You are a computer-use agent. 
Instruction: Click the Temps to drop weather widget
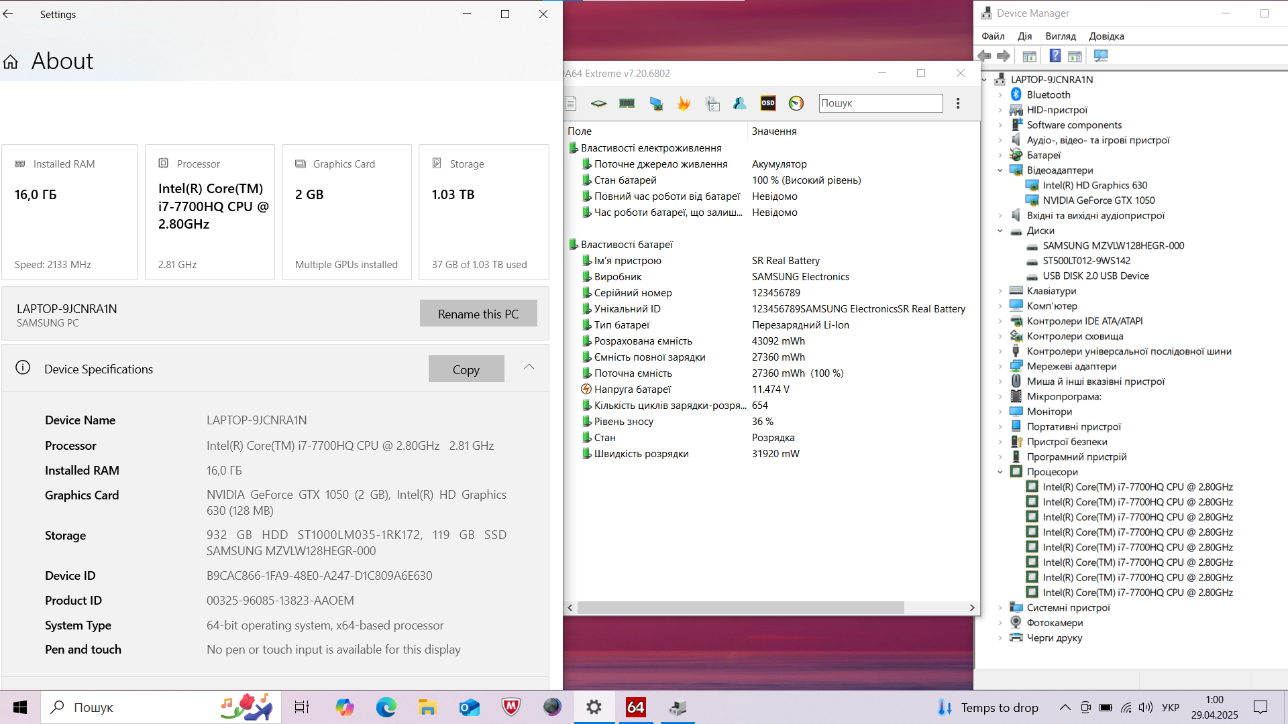(988, 707)
